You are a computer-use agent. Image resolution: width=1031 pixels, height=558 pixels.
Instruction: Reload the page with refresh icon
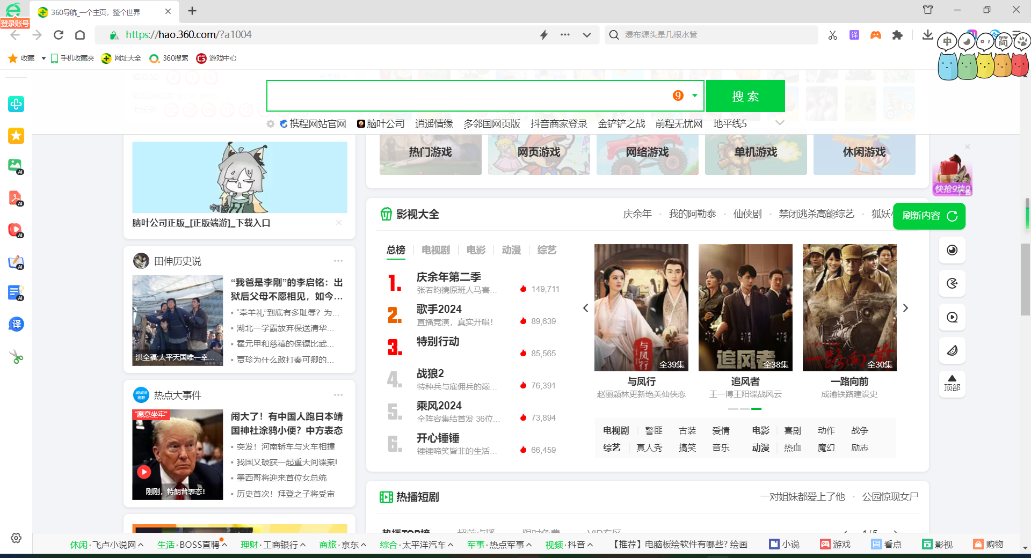(x=59, y=35)
